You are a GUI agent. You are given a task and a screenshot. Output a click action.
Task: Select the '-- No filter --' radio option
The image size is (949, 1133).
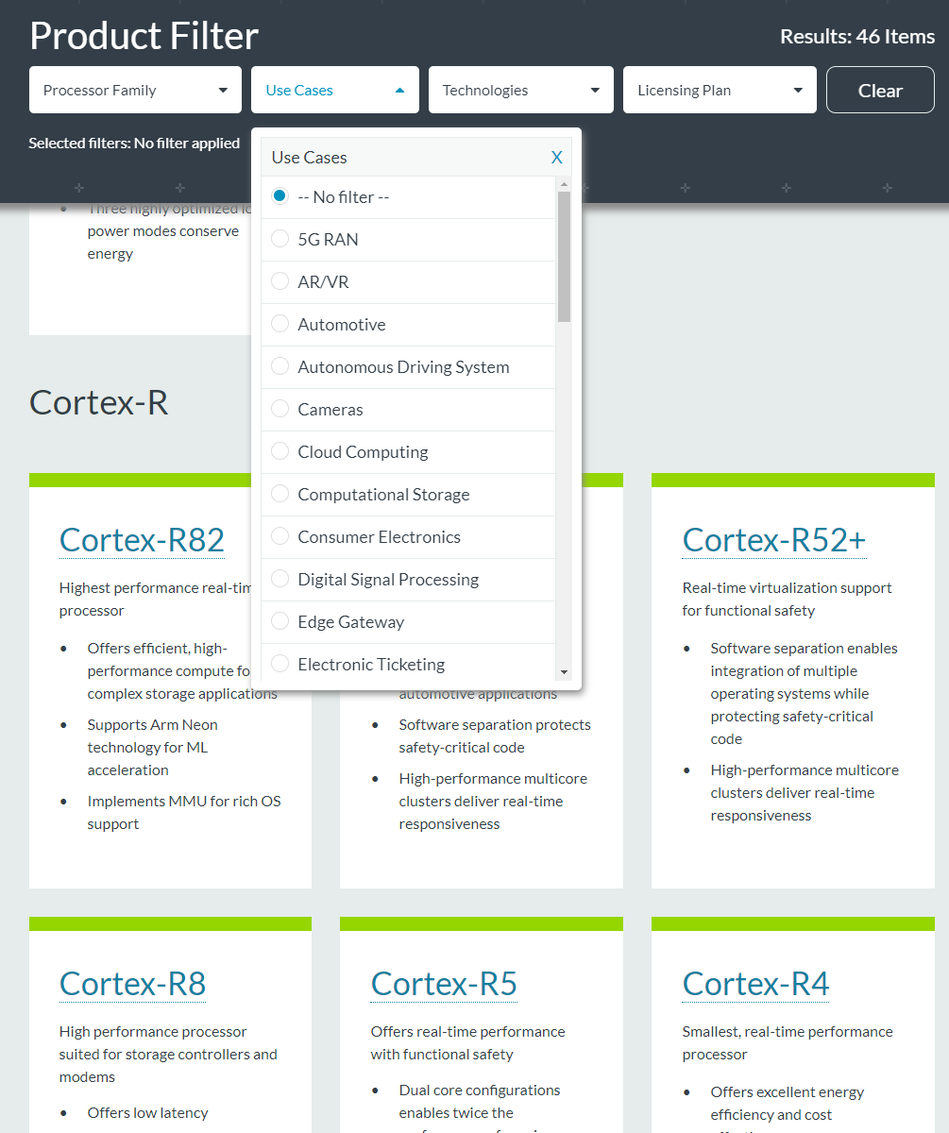[280, 196]
